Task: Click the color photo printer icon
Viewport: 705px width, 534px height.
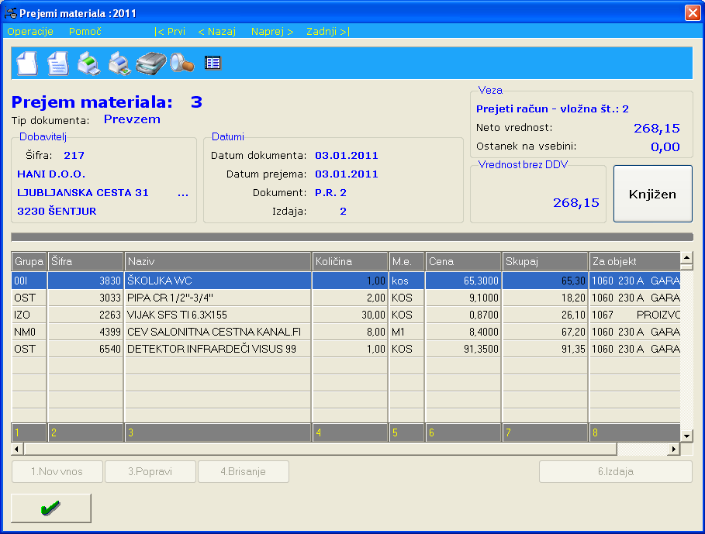Action: pos(119,63)
